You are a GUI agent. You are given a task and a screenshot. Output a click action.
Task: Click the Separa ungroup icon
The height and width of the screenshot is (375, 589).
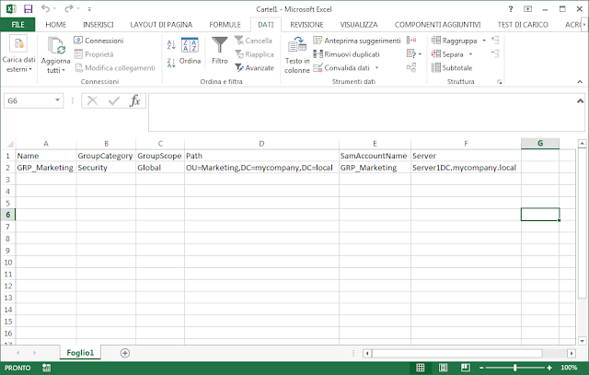[435, 54]
